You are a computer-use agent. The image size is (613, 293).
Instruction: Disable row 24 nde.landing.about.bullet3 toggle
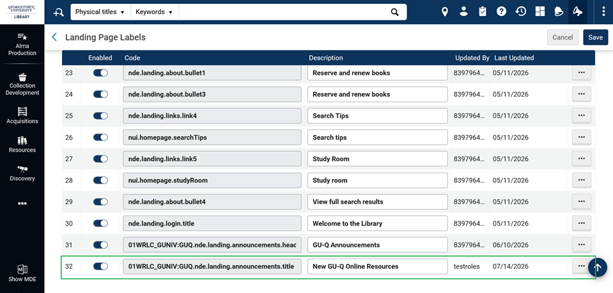tap(100, 94)
